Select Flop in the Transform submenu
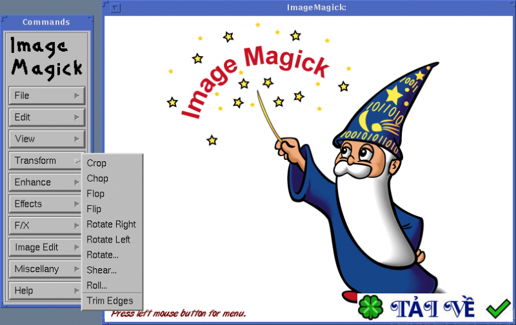 coord(112,193)
